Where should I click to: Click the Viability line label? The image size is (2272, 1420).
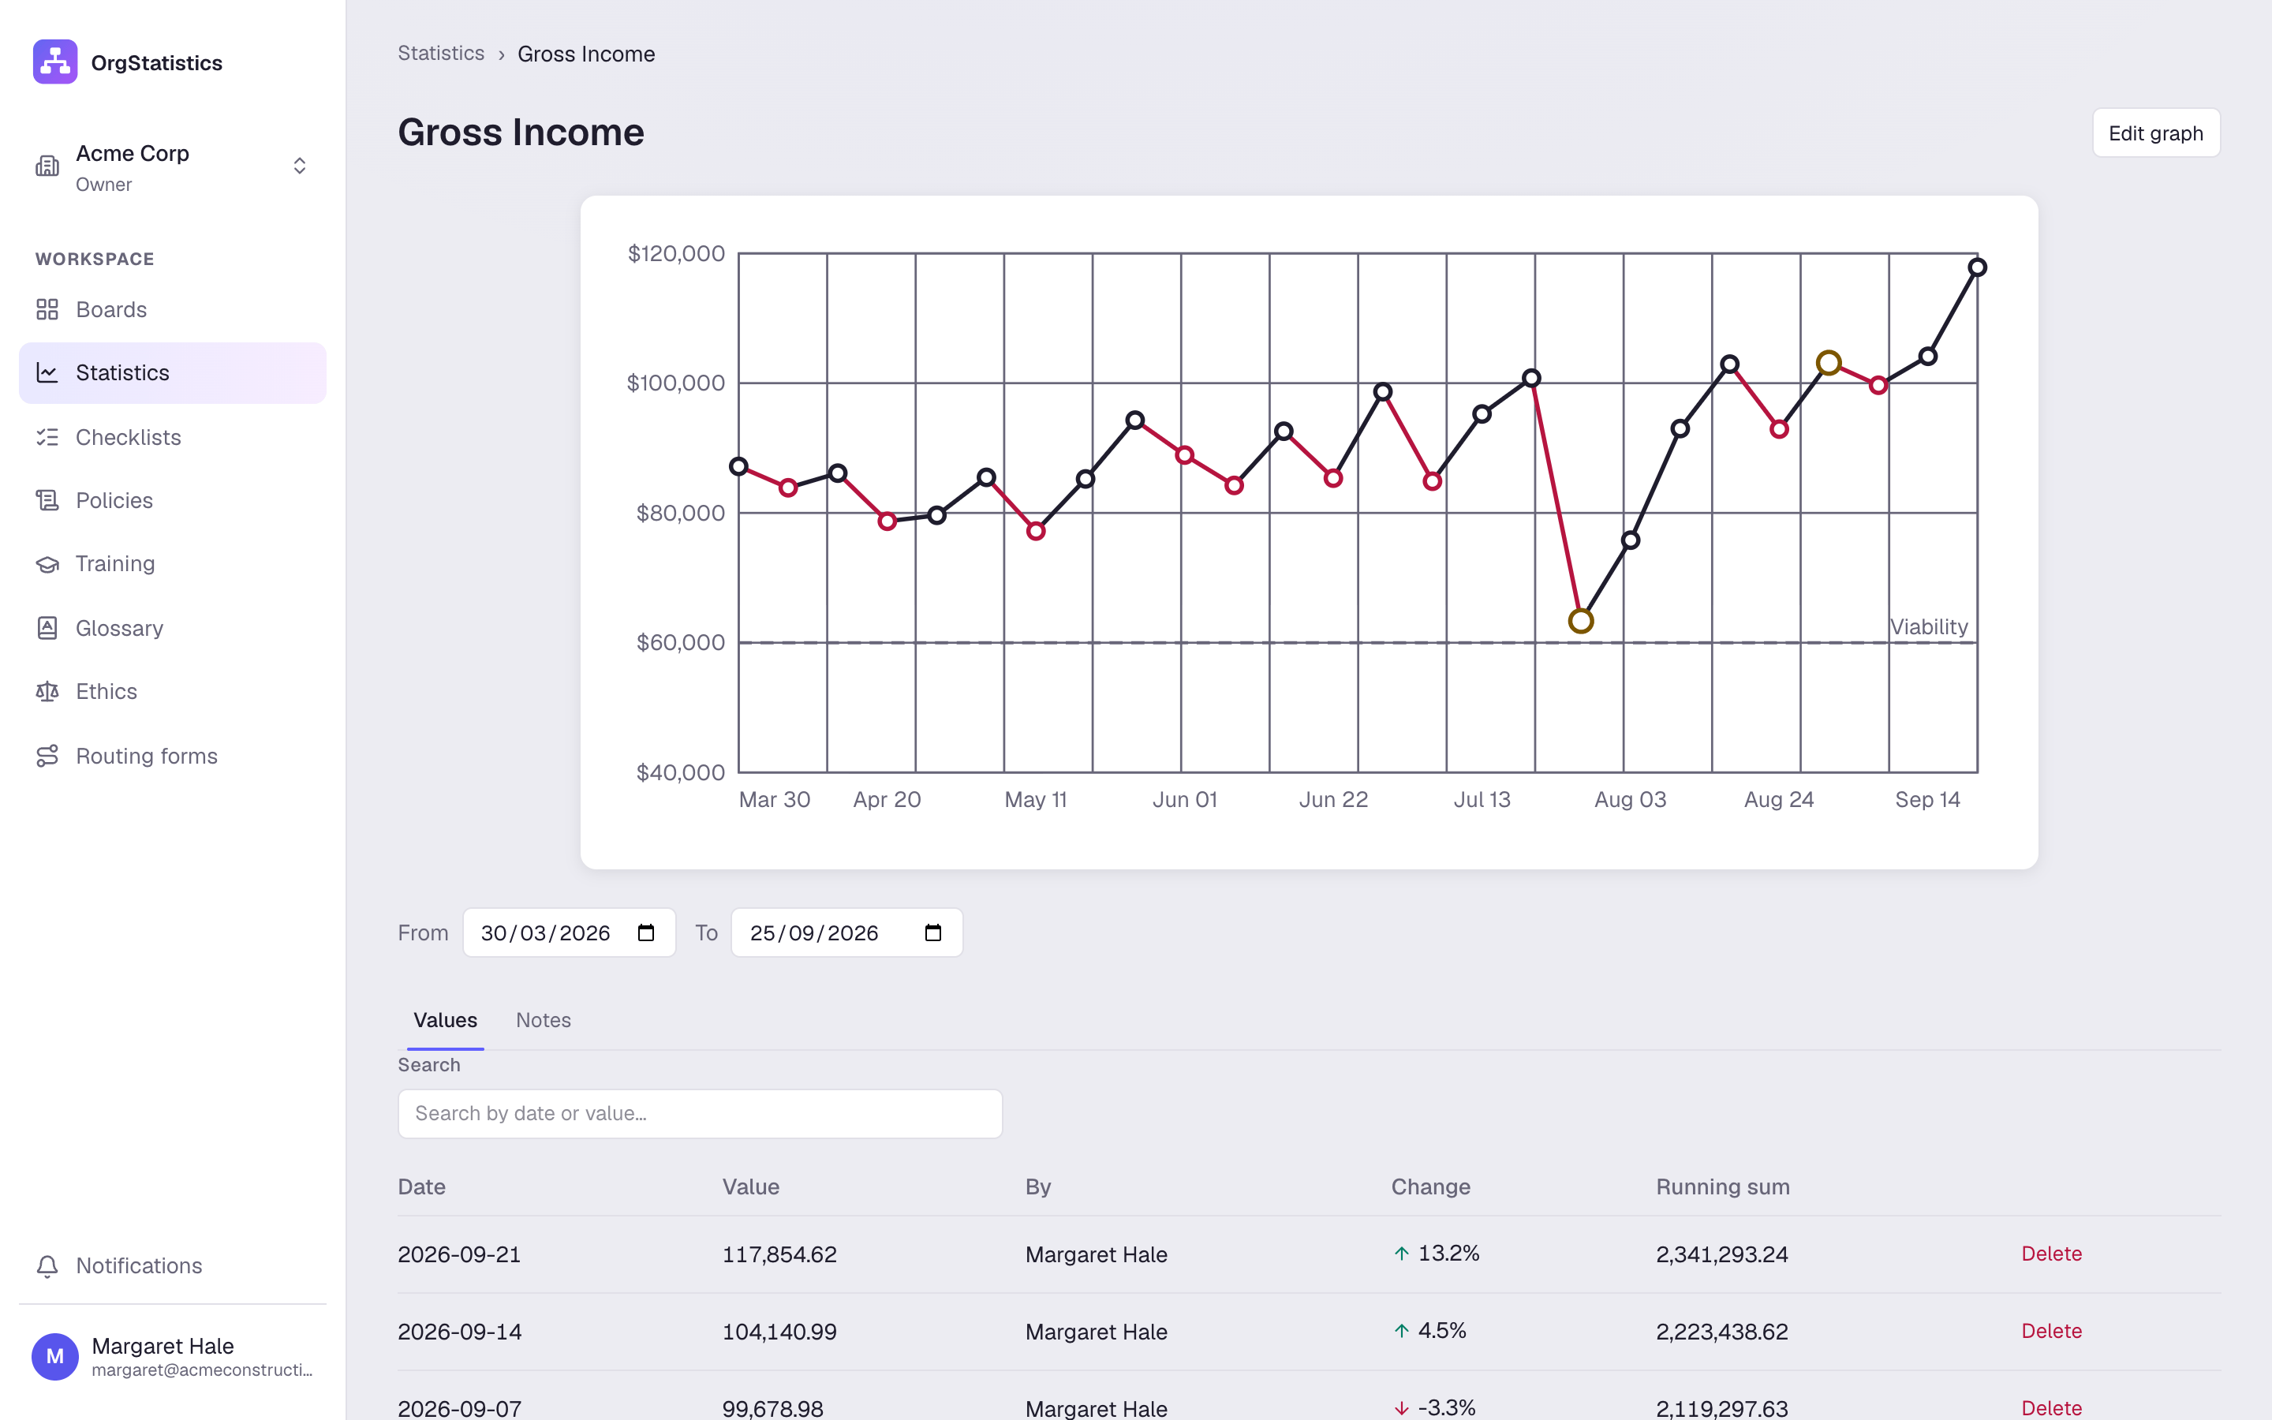[1928, 626]
